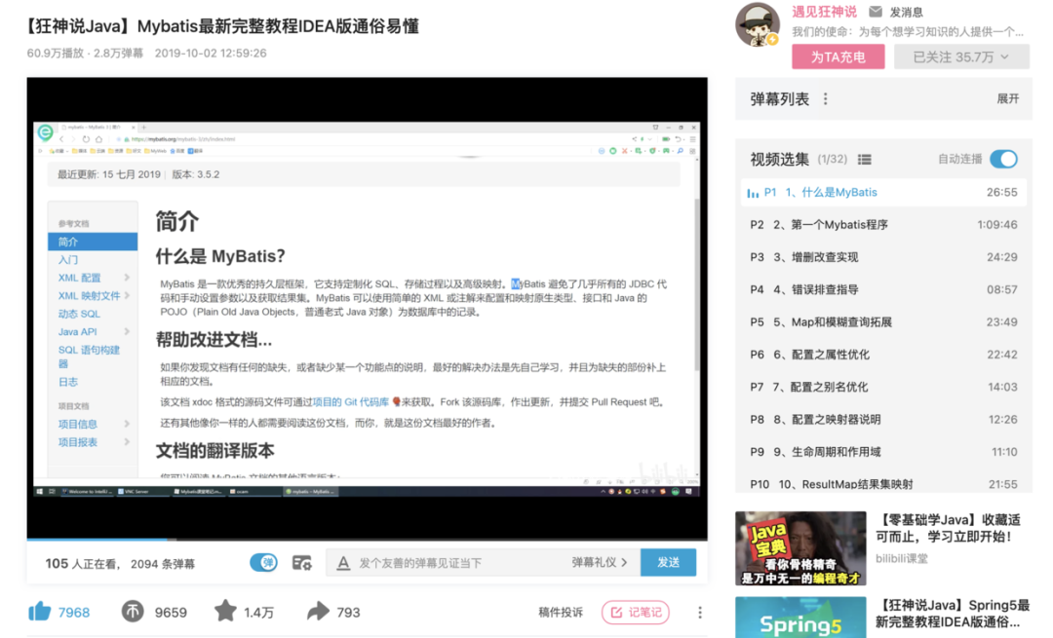Select P2 第一个Mybatis程序 episode
1053x638 pixels.
click(883, 225)
